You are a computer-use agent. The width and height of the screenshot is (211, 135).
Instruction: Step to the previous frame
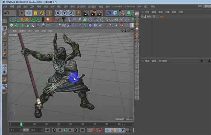coord(59,130)
